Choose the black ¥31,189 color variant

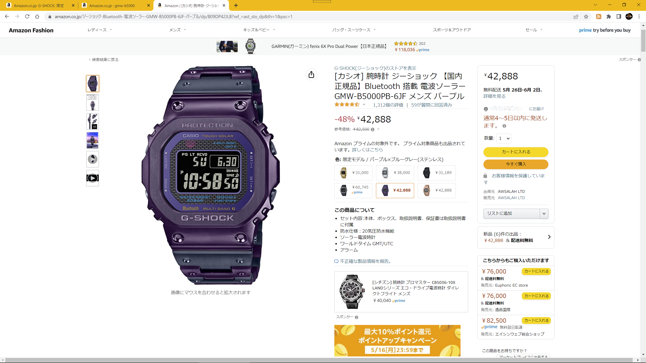point(437,173)
